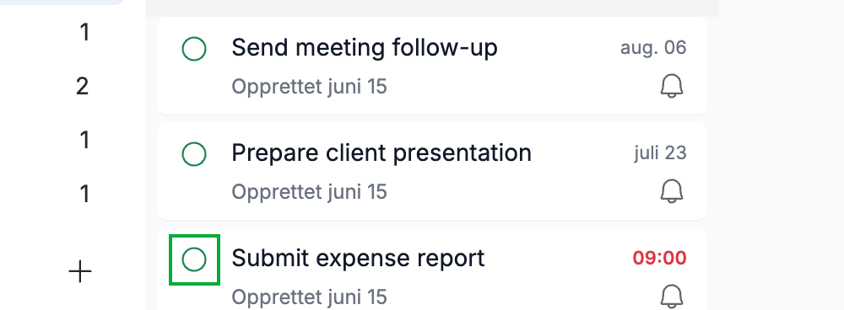Select sidebar list showing count 2
The width and height of the screenshot is (844, 310).
pyautogui.click(x=83, y=86)
